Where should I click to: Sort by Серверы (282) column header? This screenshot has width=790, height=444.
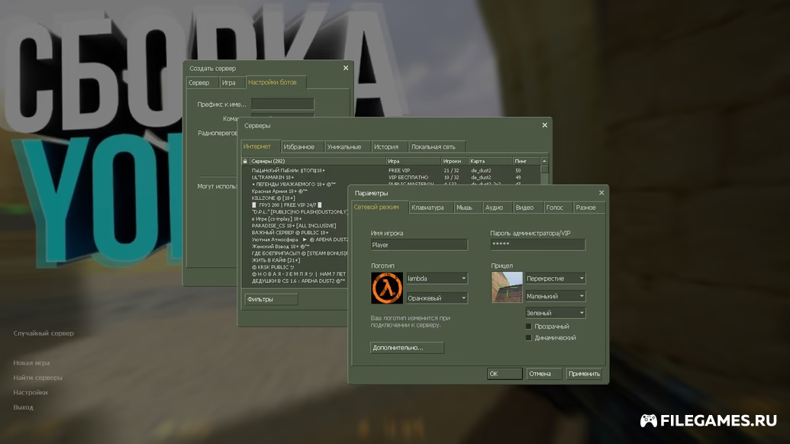(x=318, y=161)
